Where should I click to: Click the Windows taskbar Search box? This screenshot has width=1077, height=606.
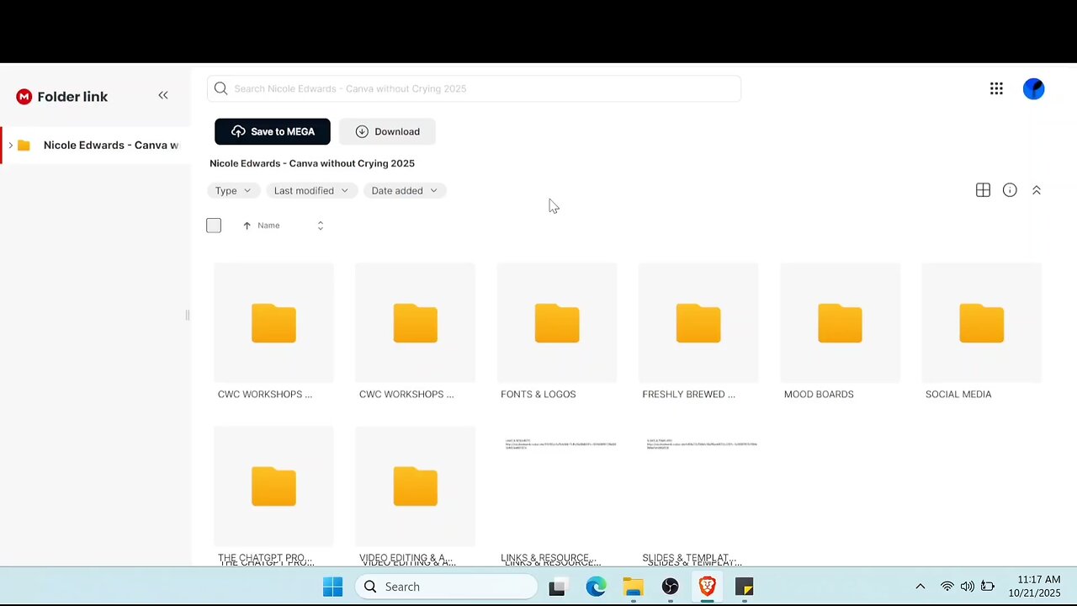point(446,587)
